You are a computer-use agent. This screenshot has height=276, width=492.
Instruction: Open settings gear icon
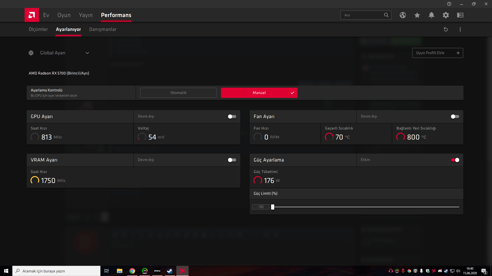click(x=446, y=15)
